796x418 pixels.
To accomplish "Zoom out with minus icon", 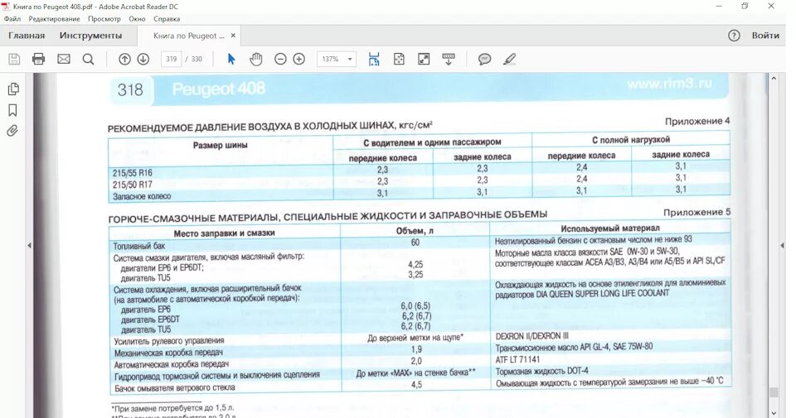I will 280,60.
